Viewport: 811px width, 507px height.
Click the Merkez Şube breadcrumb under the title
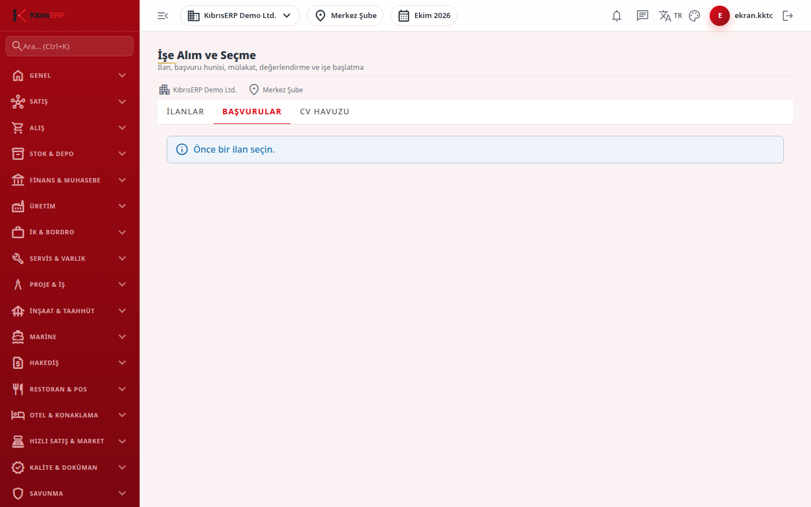coord(276,90)
